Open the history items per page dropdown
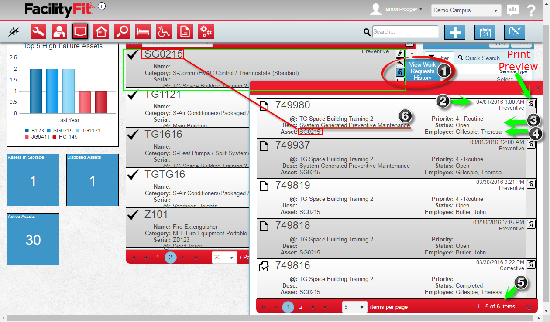The image size is (550, 322). coord(354,307)
